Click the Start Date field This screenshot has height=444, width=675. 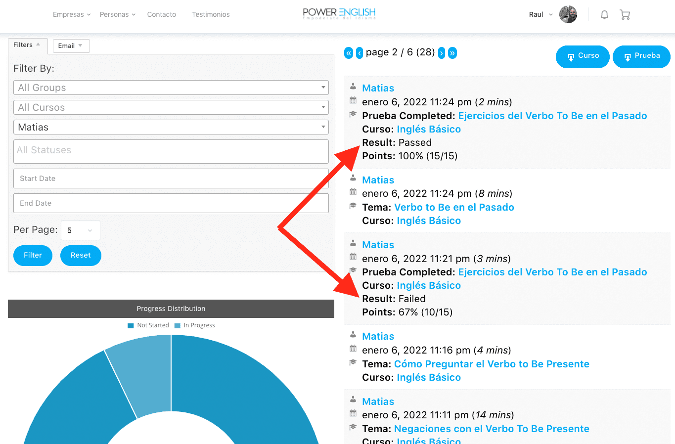tap(171, 178)
